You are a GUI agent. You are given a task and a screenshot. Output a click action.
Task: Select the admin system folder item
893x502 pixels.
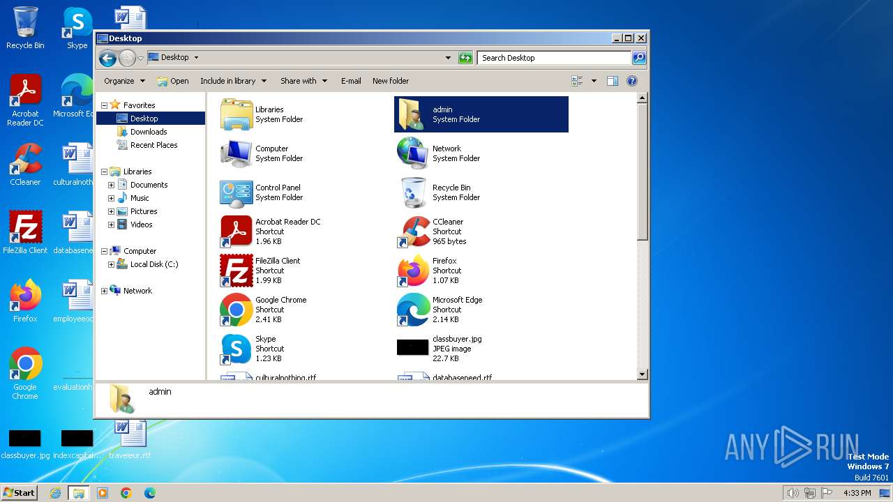tap(481, 114)
